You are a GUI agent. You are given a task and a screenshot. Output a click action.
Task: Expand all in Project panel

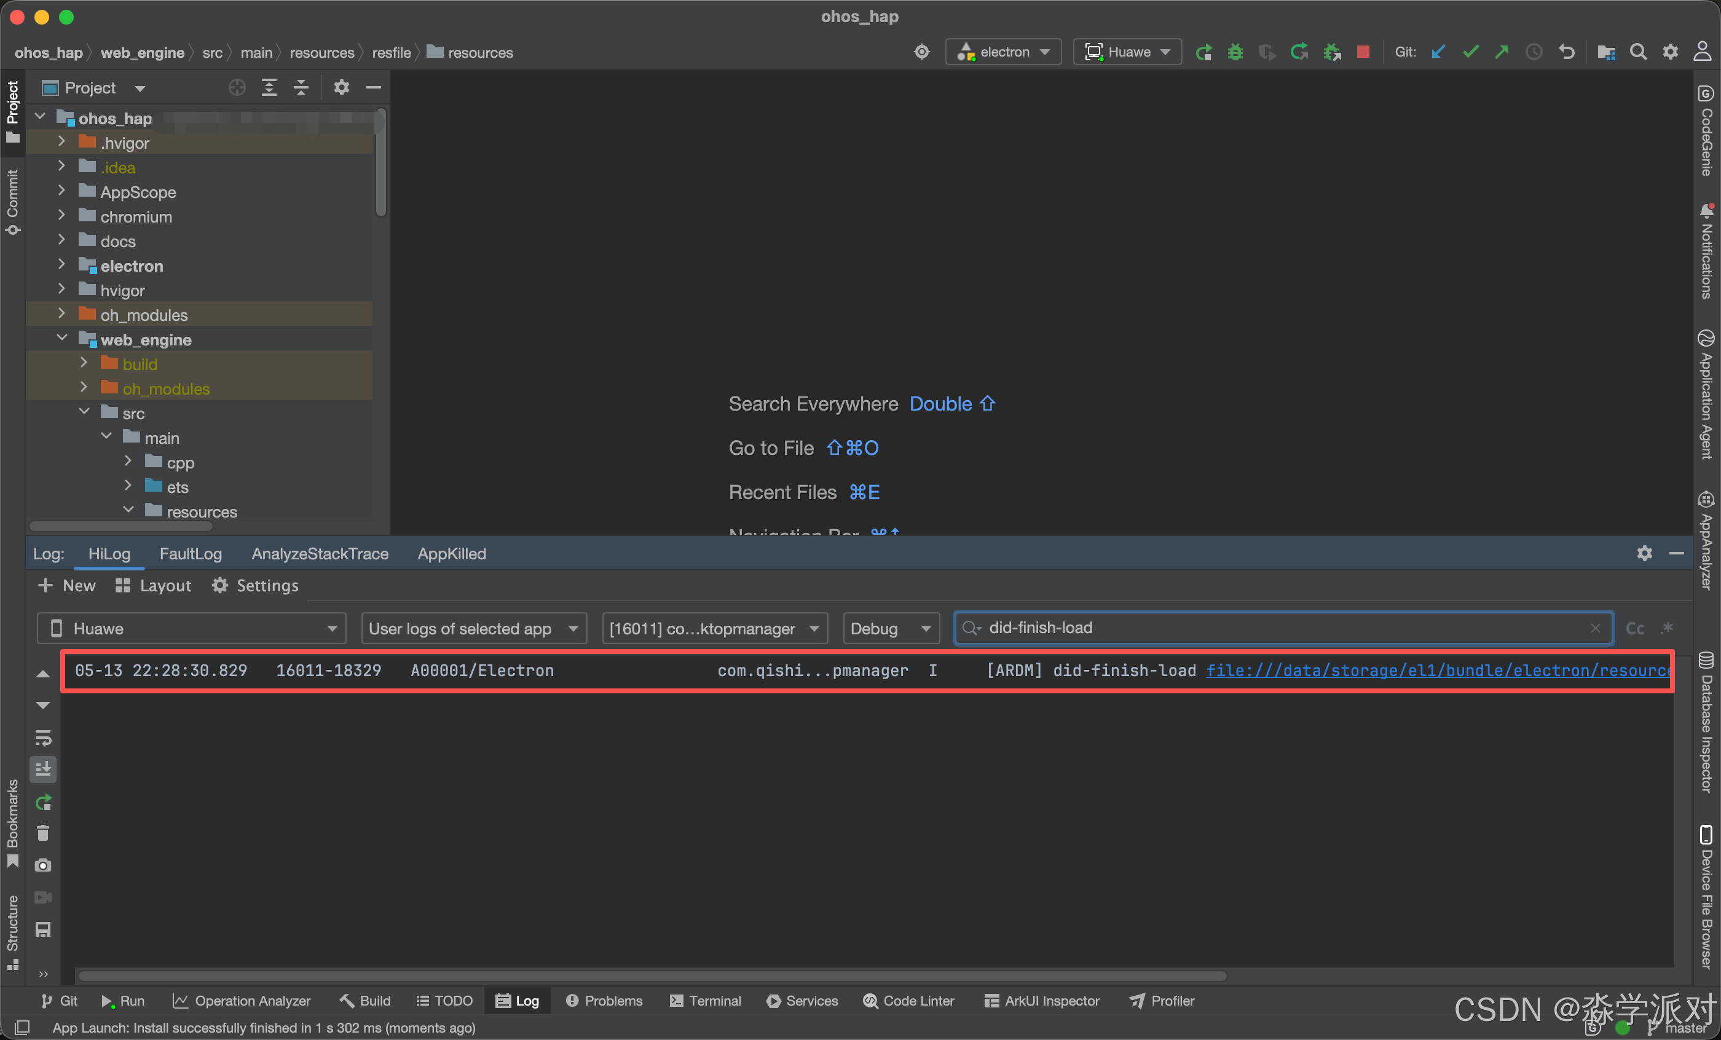(269, 88)
